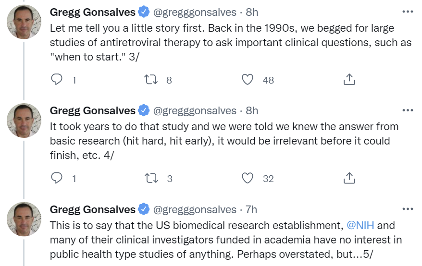Open the text of the 5/ NIH tweet

225,240
